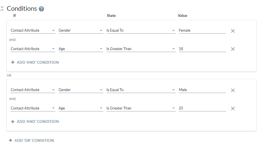Open Is Greater Than dropdown for 25
Screen dimensions: 261x152
pyautogui.click(x=141, y=108)
